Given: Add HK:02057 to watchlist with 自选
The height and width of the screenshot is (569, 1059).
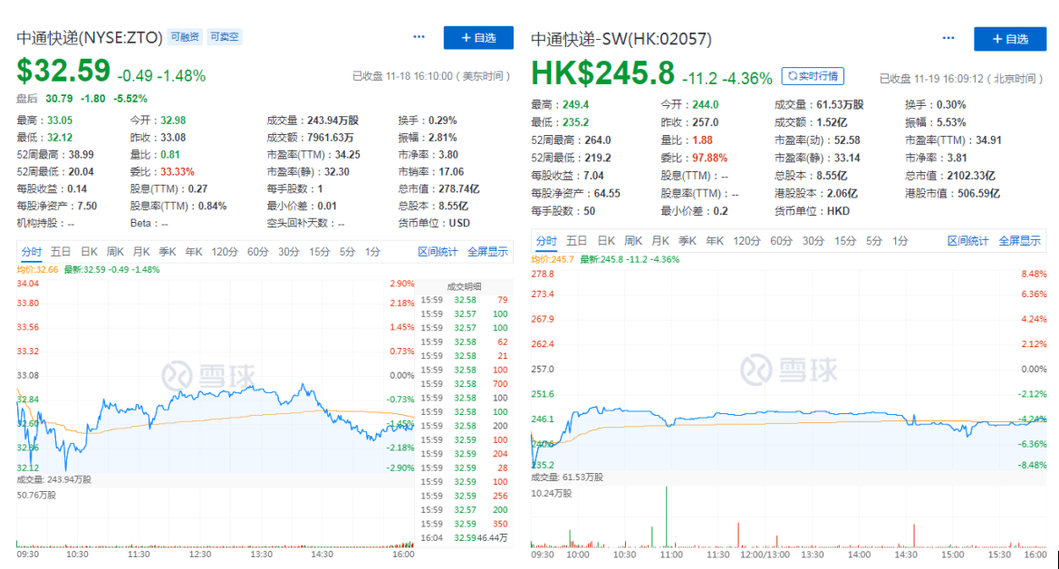Looking at the screenshot, I should [1010, 39].
